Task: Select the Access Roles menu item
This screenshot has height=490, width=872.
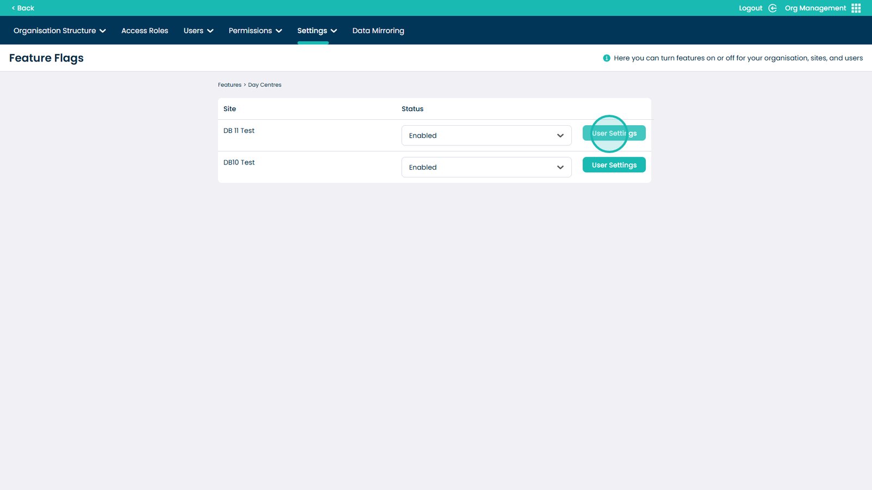Action: 144,30
